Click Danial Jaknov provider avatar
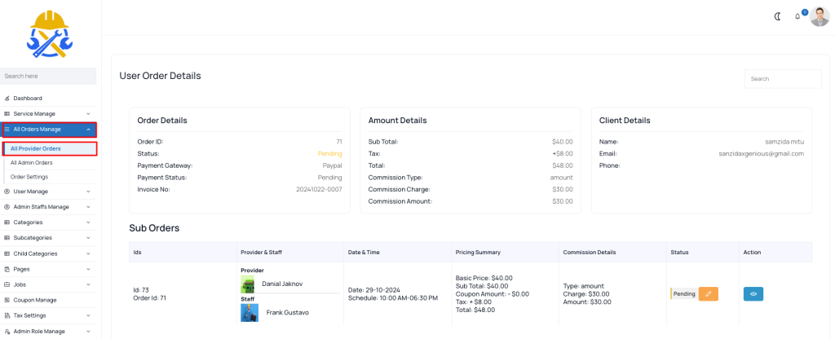 pyautogui.click(x=248, y=284)
